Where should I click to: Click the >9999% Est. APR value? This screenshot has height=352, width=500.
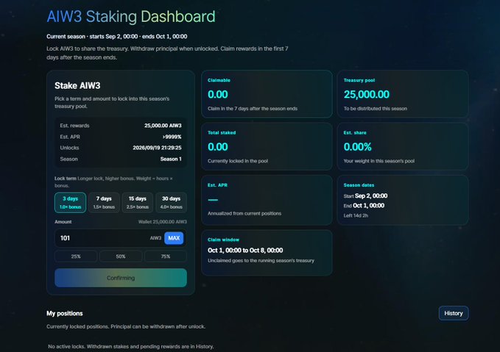(172, 137)
